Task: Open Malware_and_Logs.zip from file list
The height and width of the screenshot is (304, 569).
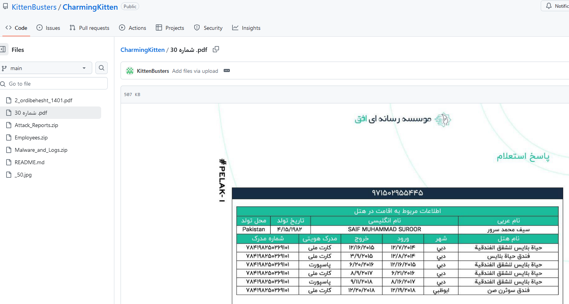Action: [x=41, y=150]
